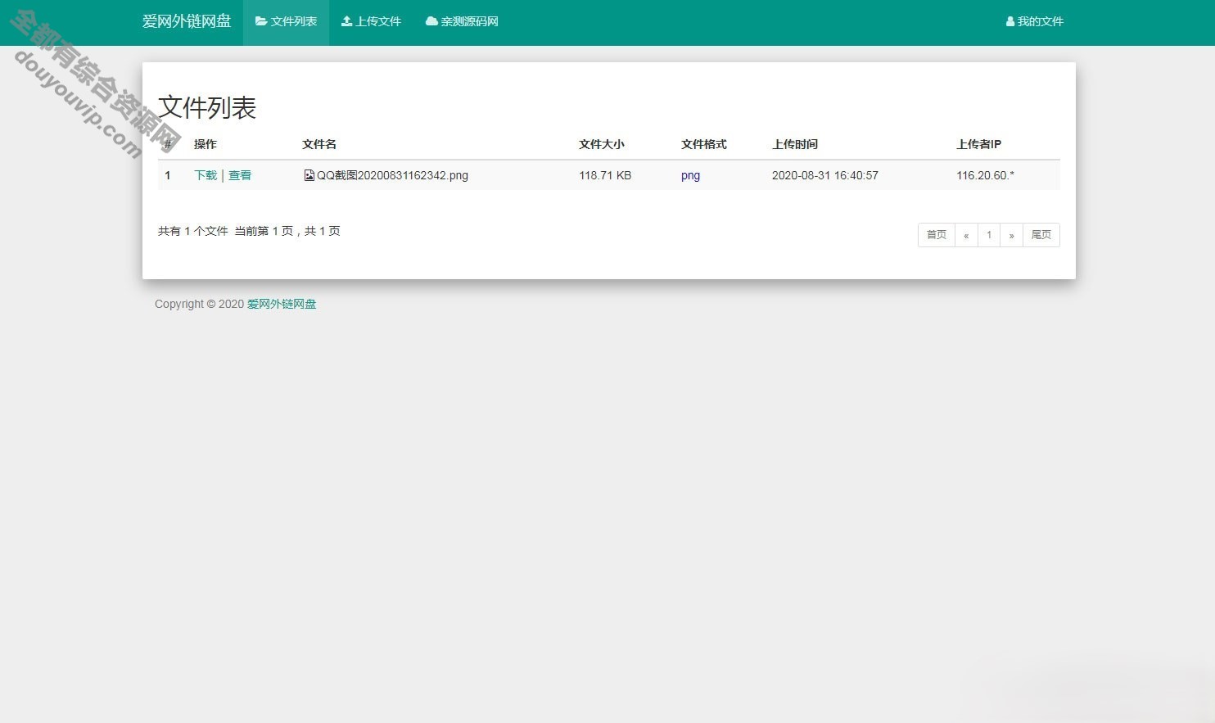This screenshot has width=1215, height=723.
Task: Open the 亲测源码网 nav link
Action: (x=462, y=22)
